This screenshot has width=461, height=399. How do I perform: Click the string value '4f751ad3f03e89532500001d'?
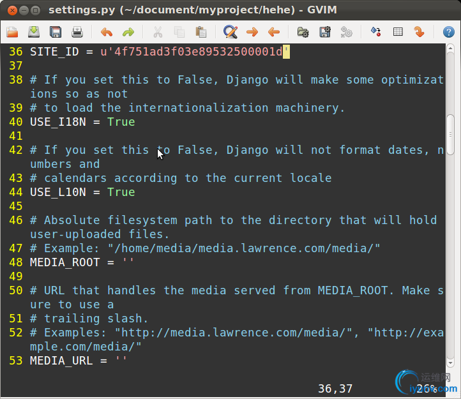click(195, 52)
